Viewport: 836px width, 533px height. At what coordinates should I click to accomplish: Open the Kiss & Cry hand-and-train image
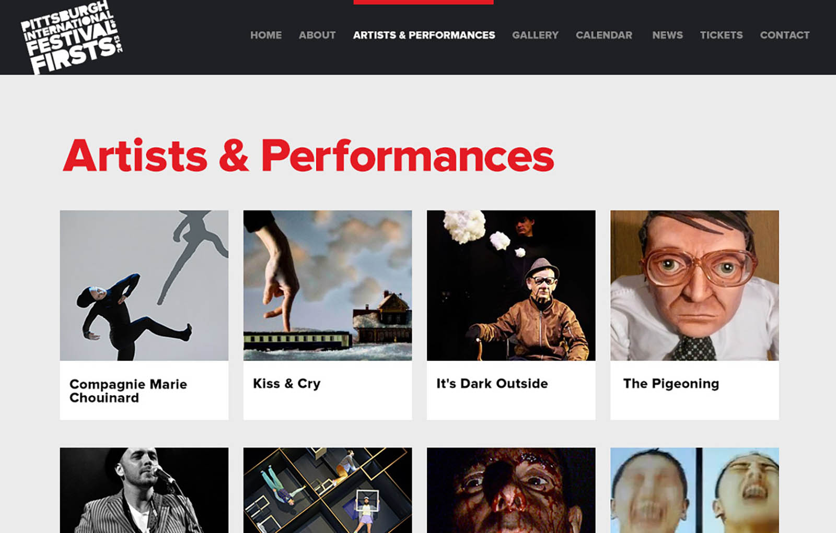[328, 286]
